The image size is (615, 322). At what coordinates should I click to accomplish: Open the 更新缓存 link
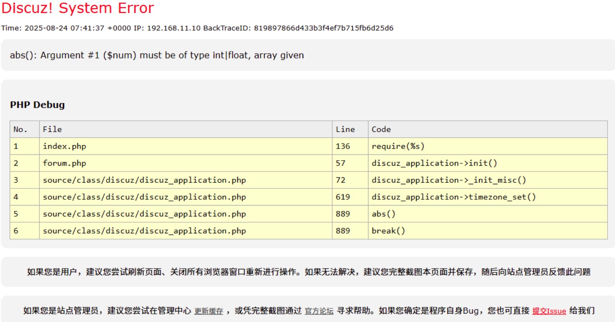[208, 311]
